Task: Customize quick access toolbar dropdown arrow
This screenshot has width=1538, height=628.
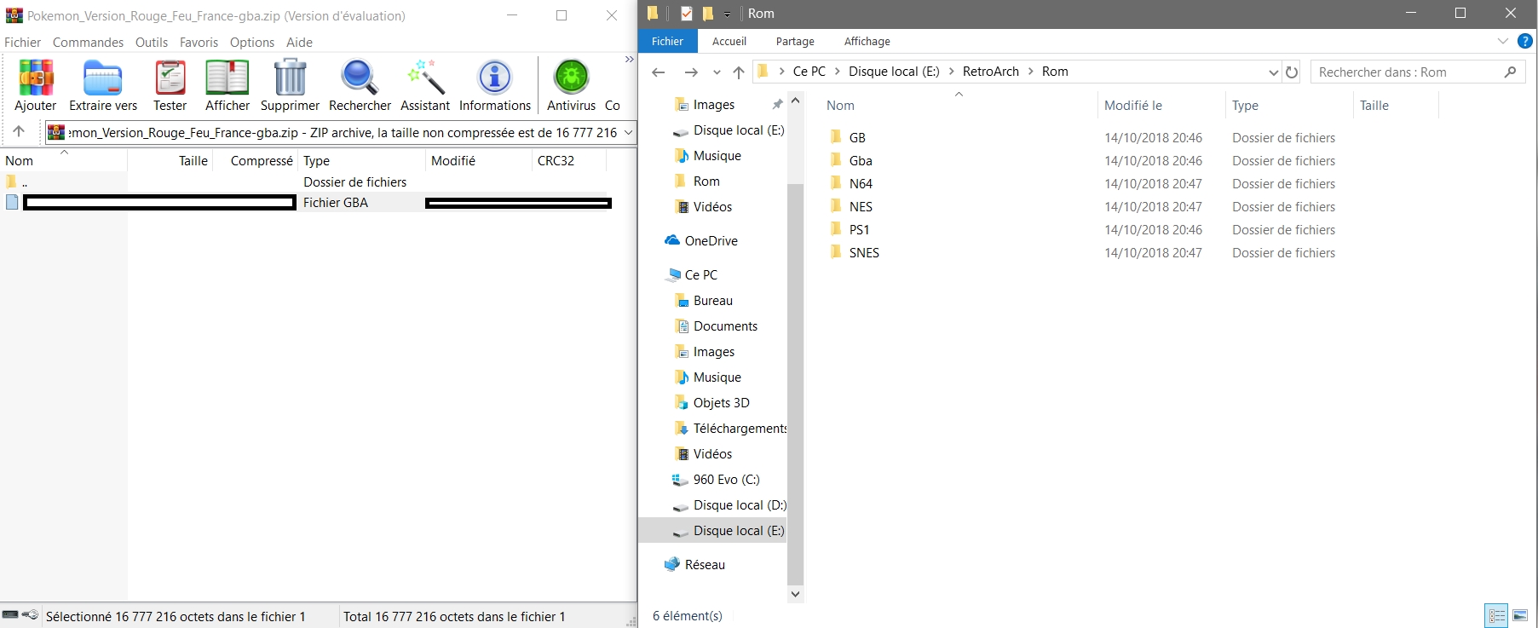Action: pos(727,14)
